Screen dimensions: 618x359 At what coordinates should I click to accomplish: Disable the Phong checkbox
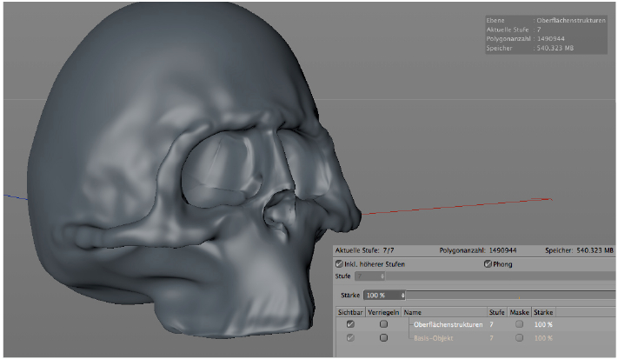tap(488, 263)
